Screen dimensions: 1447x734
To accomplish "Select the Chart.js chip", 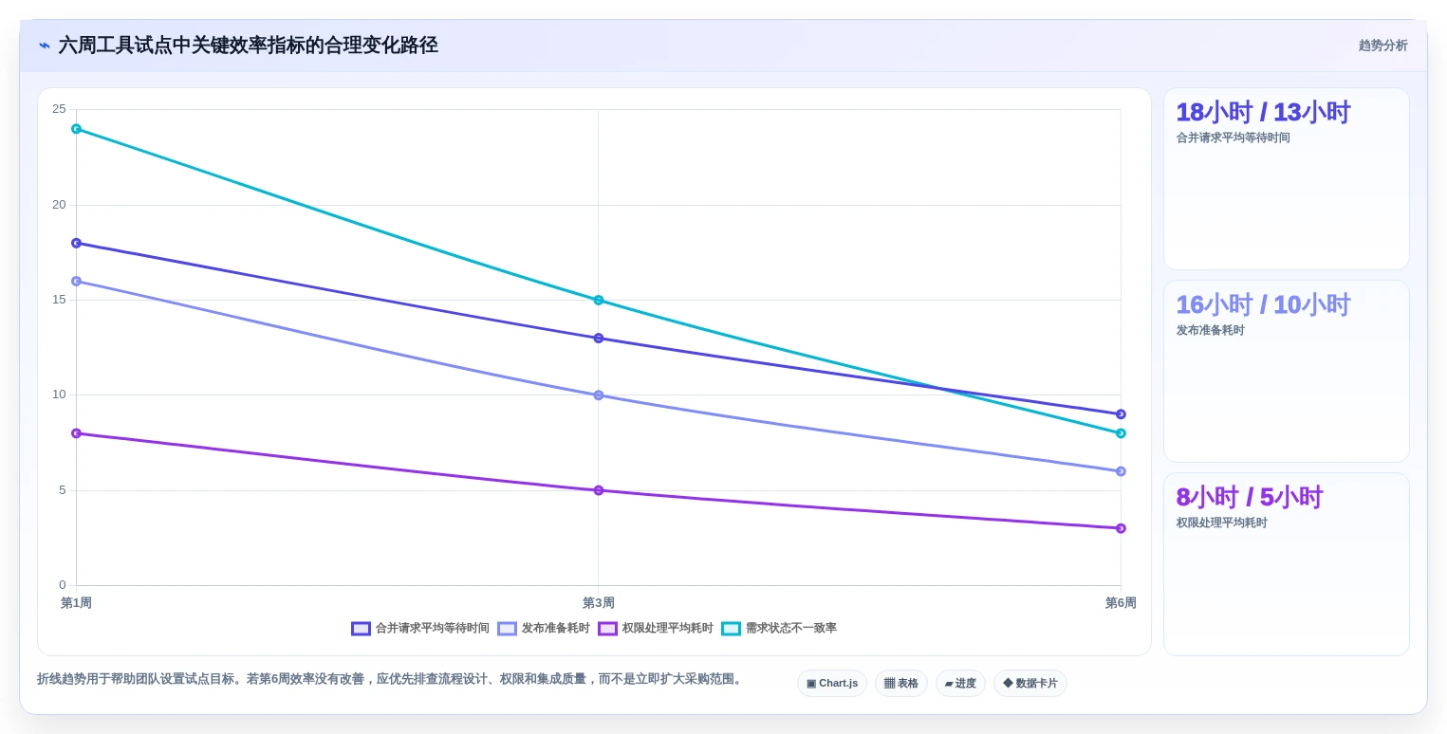I will tap(832, 683).
